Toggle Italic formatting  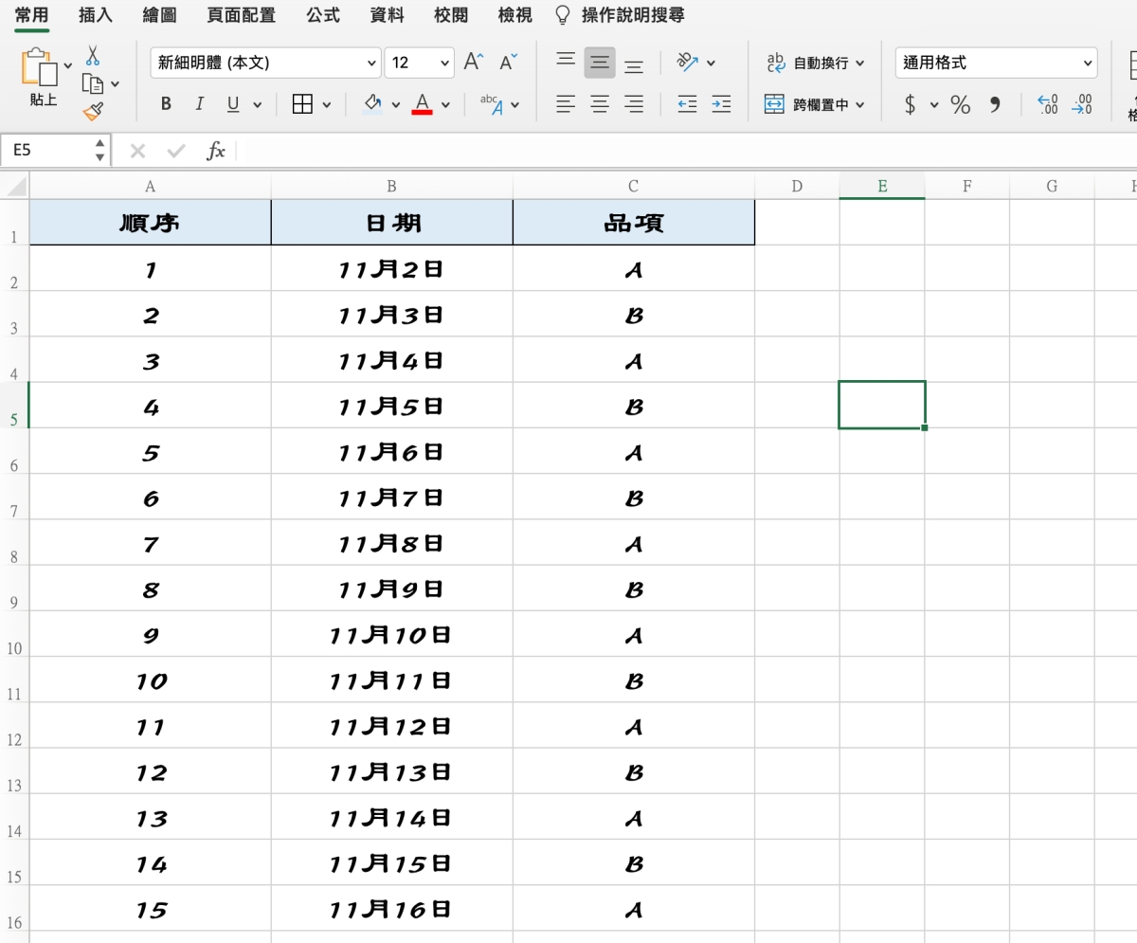coord(199,104)
